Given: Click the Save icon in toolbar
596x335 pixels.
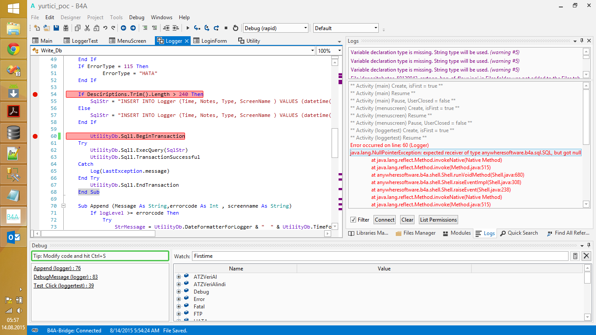Looking at the screenshot, I should pos(56,28).
